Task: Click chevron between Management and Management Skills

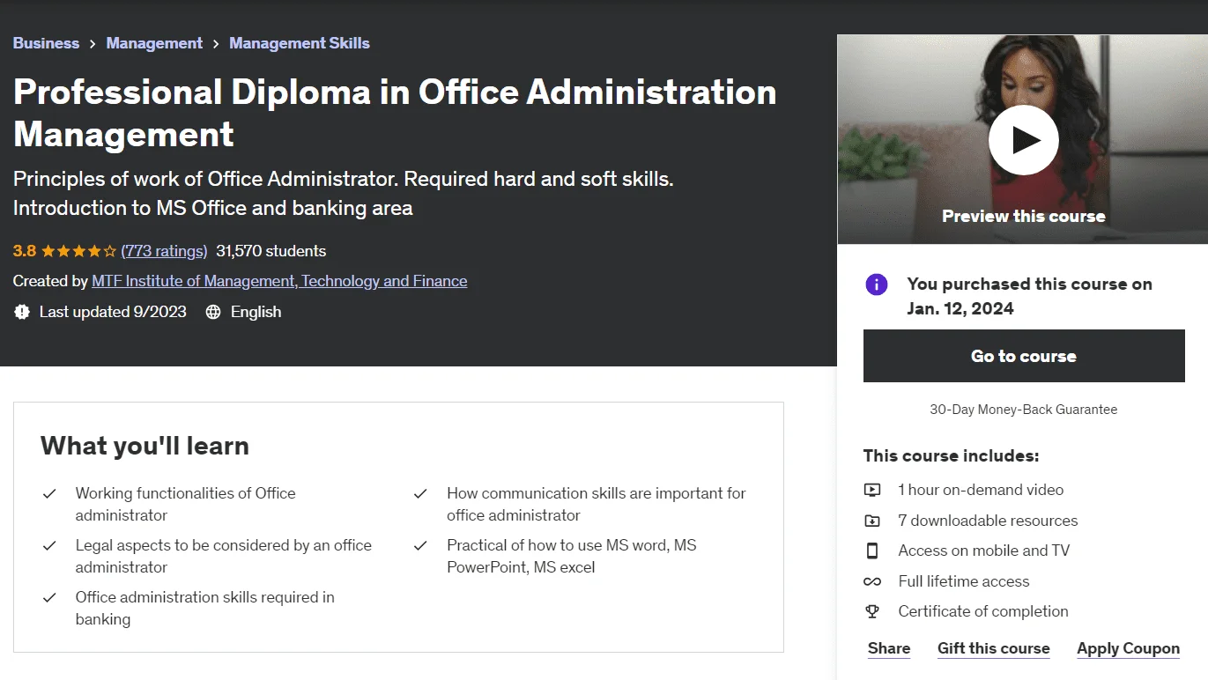Action: click(216, 44)
